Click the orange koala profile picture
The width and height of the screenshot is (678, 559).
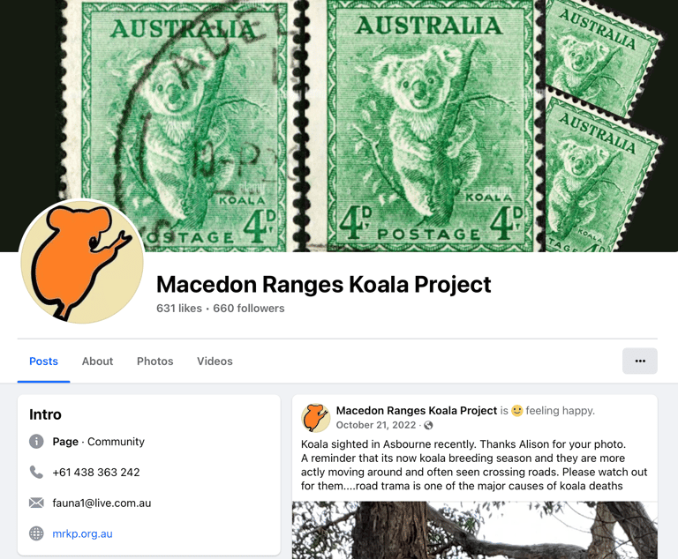click(82, 262)
